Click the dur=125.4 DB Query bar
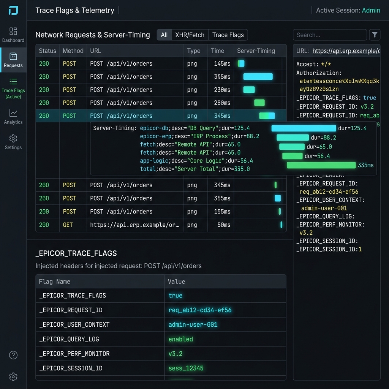 coord(304,128)
